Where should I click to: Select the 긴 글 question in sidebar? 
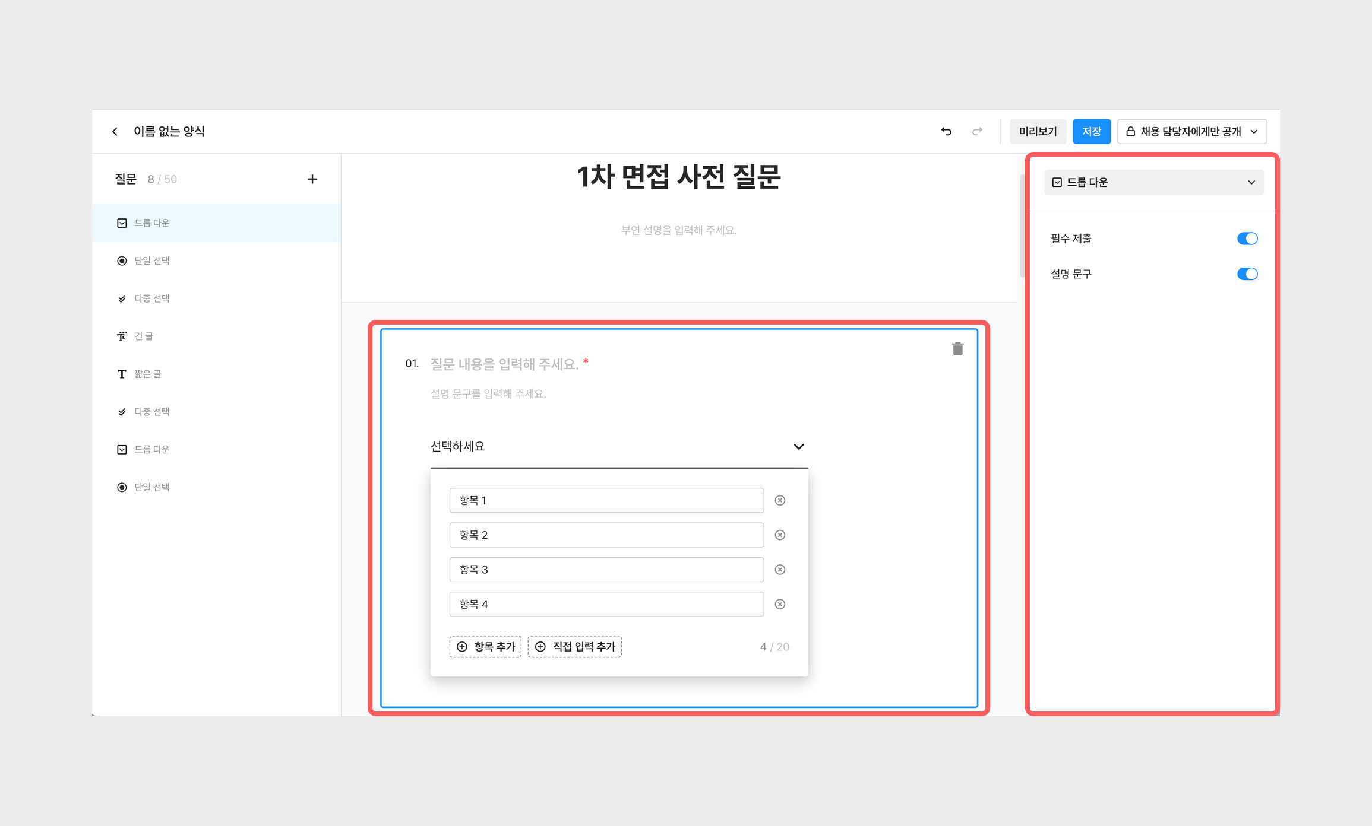(144, 336)
